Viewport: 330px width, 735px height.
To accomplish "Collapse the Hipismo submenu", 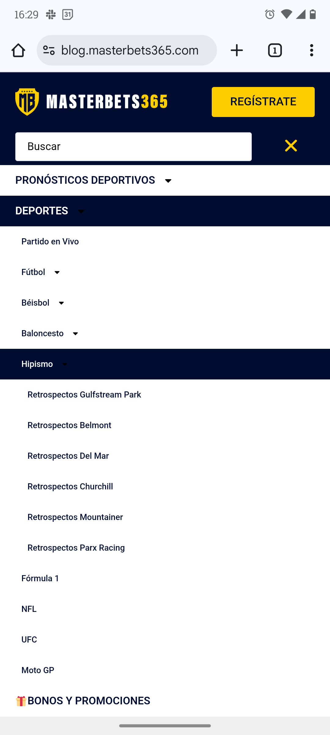I will (64, 364).
